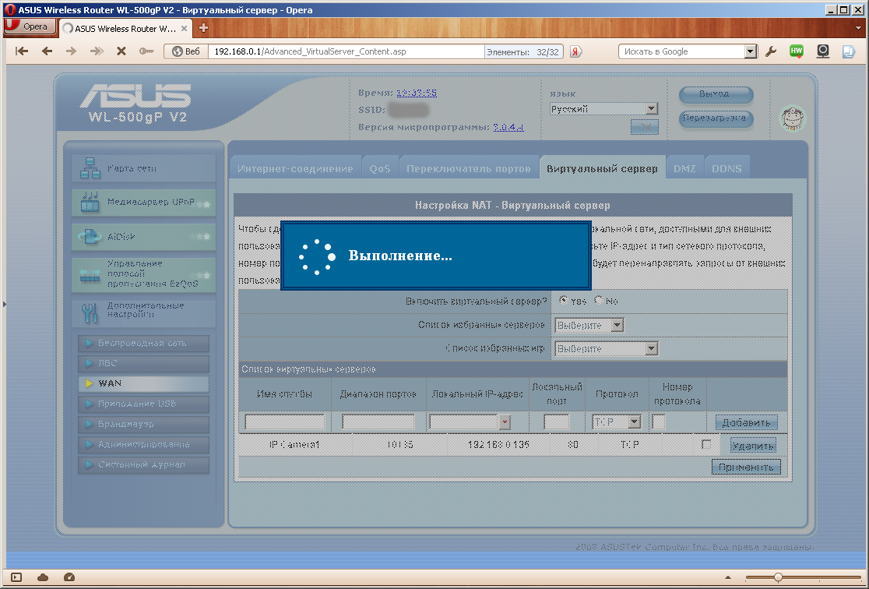Screen dimensions: 869x589
Task: Click the Имя службы input field
Action: pos(284,422)
